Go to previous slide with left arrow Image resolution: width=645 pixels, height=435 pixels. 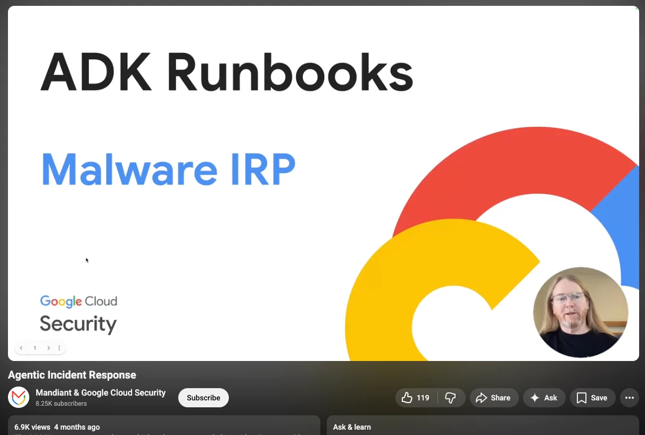(x=21, y=348)
